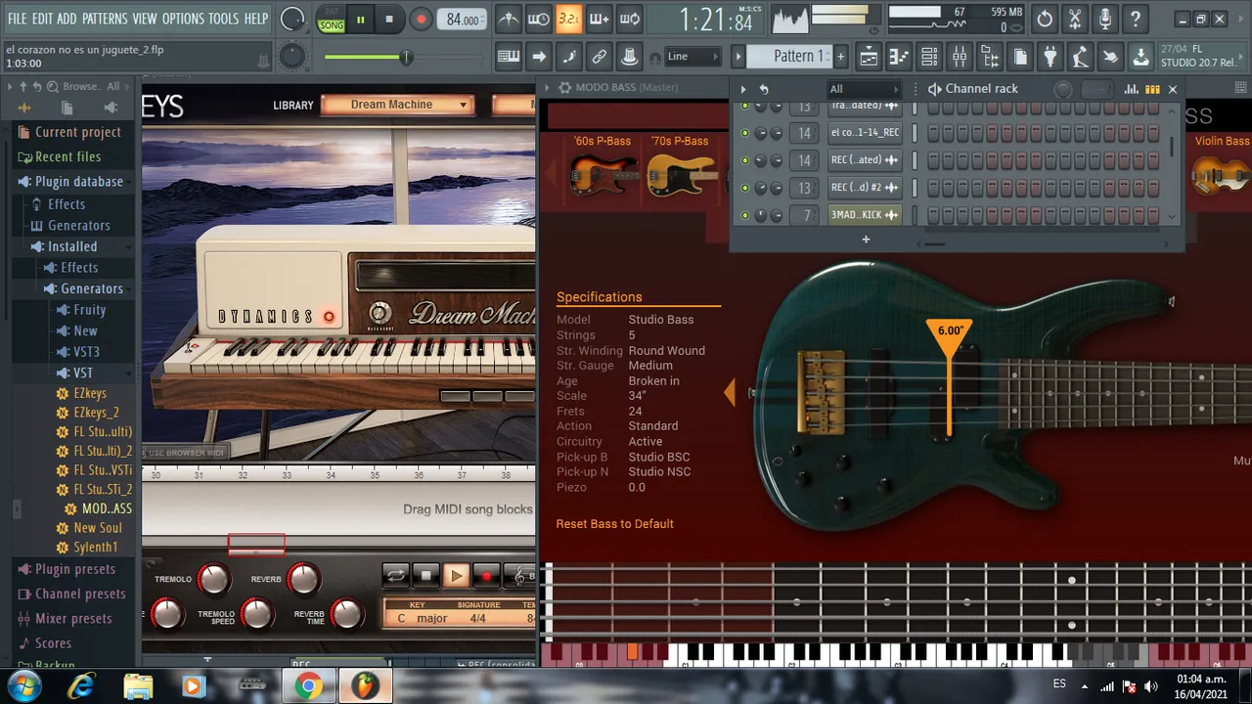Open the playlist view from toolbar
Viewport: 1252px width, 704px height.
click(x=869, y=57)
